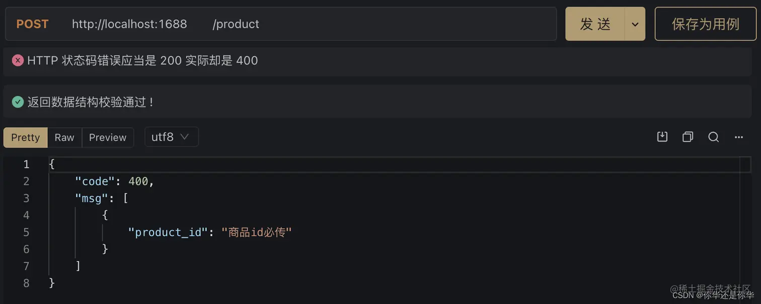Open the dropdown arrow beside 发送
This screenshot has width=761, height=304.
tap(635, 24)
